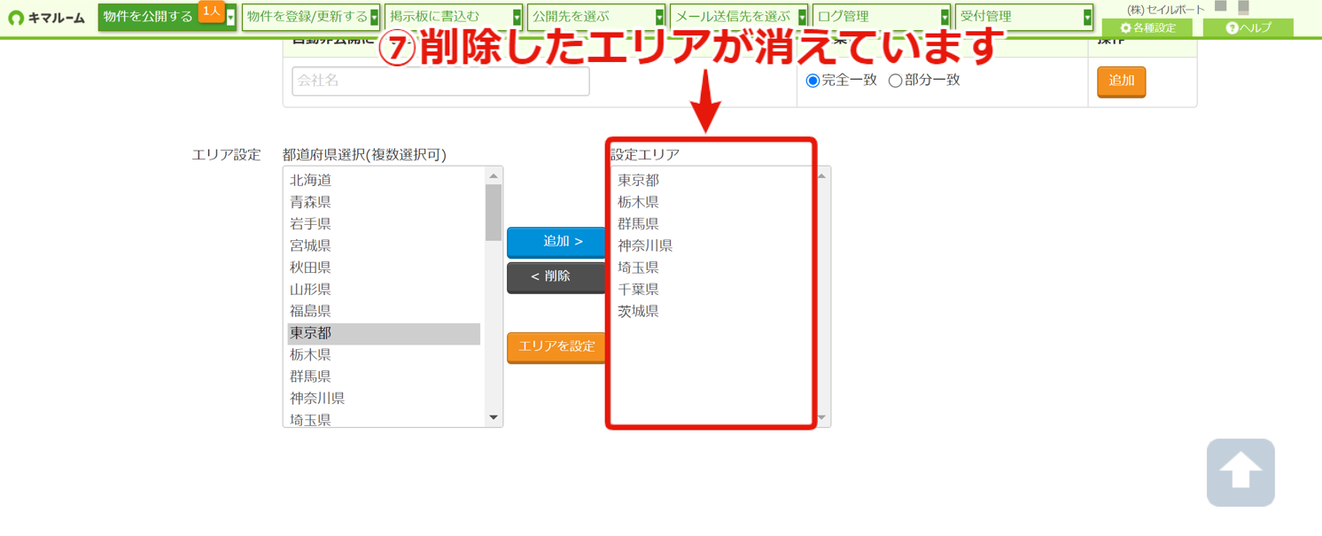The height and width of the screenshot is (536, 1322).
Task: Select the 部分一致 radio button
Action: click(895, 81)
